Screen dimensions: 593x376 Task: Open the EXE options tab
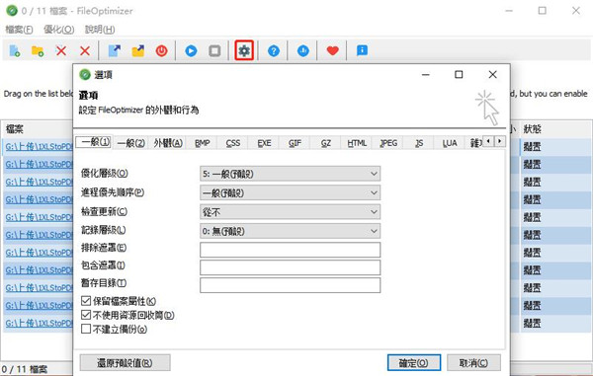click(264, 143)
